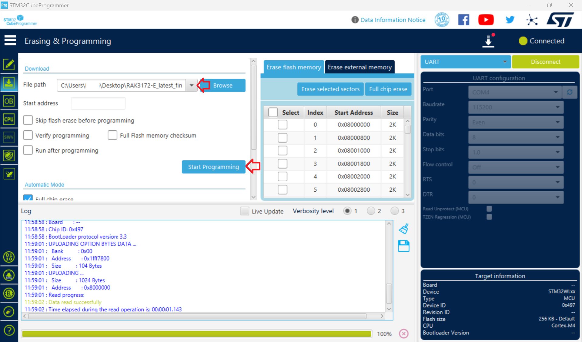
Task: Toggle Skip flash erase before programming
Action: click(28, 120)
